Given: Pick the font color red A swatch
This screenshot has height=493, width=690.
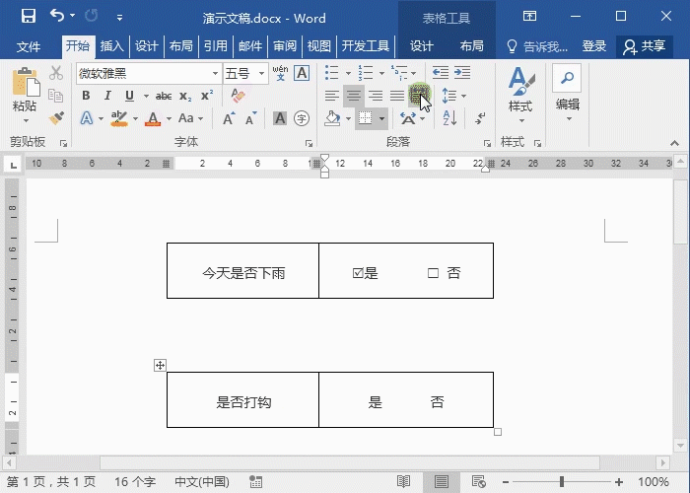Looking at the screenshot, I should coord(153,118).
